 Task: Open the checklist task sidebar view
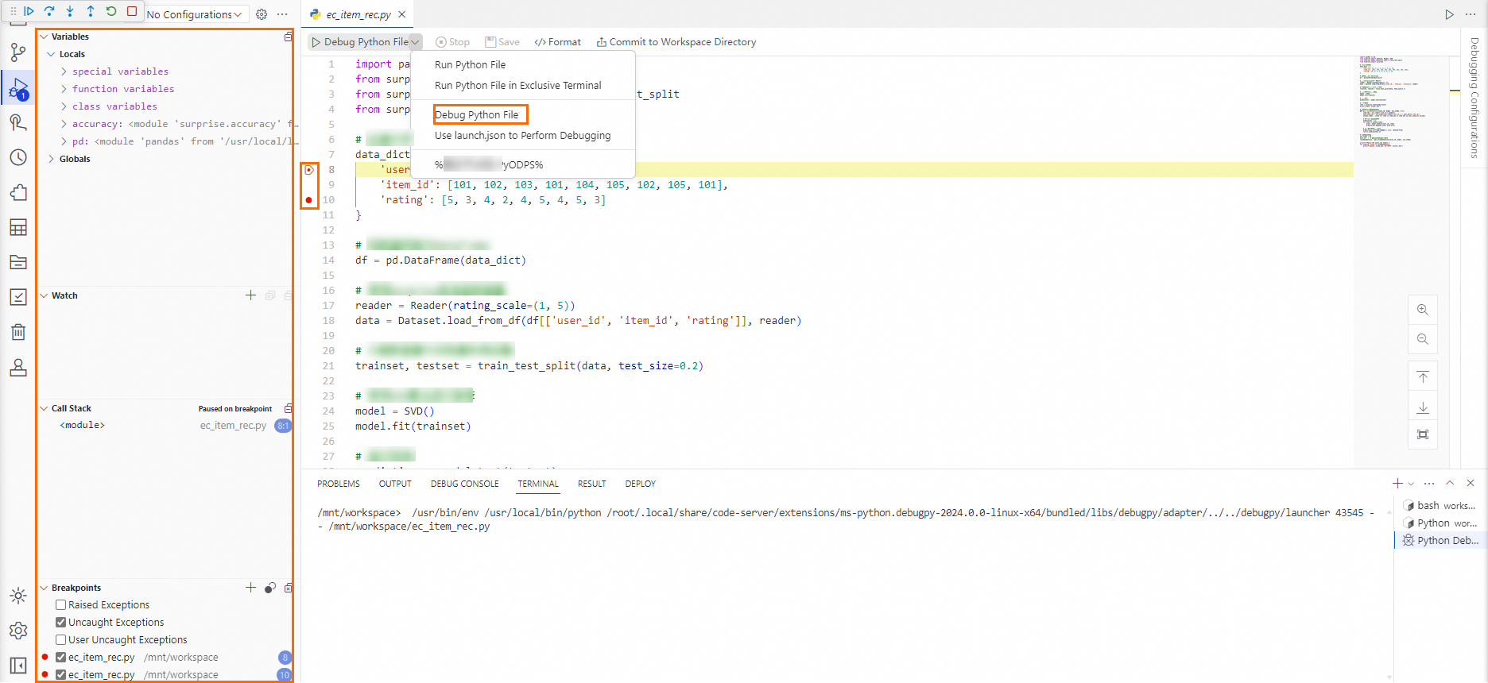(18, 297)
